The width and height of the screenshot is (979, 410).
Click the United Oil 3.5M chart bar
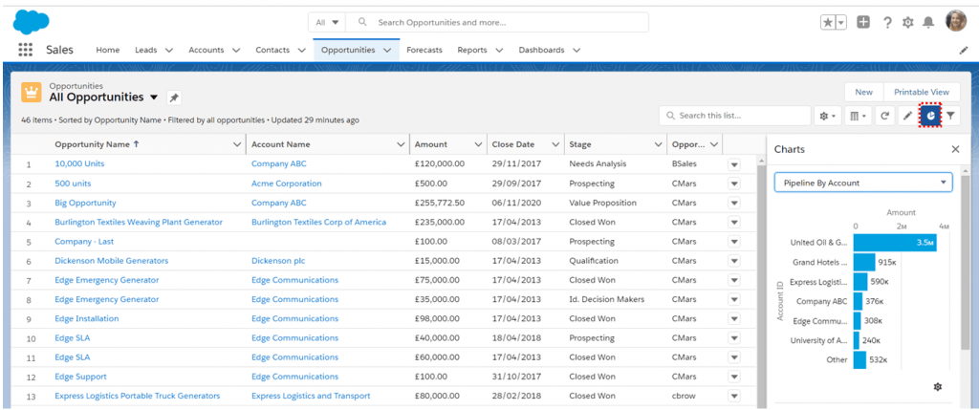[895, 243]
